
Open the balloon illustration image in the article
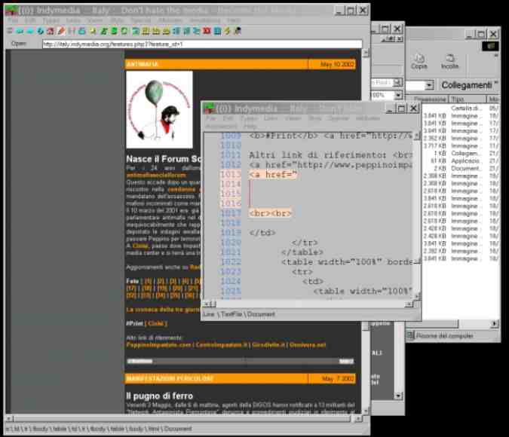(x=159, y=110)
